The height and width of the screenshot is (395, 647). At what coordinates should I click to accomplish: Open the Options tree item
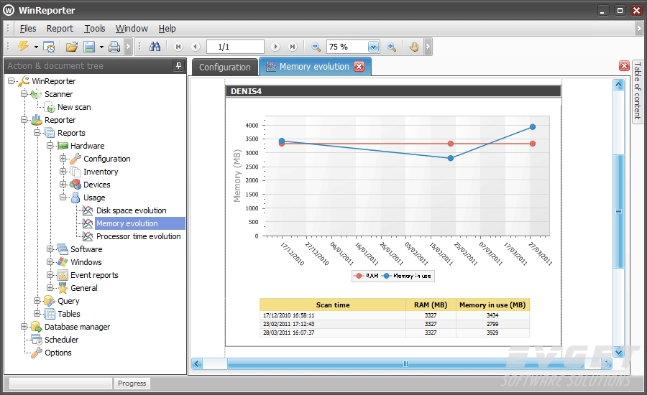[58, 353]
